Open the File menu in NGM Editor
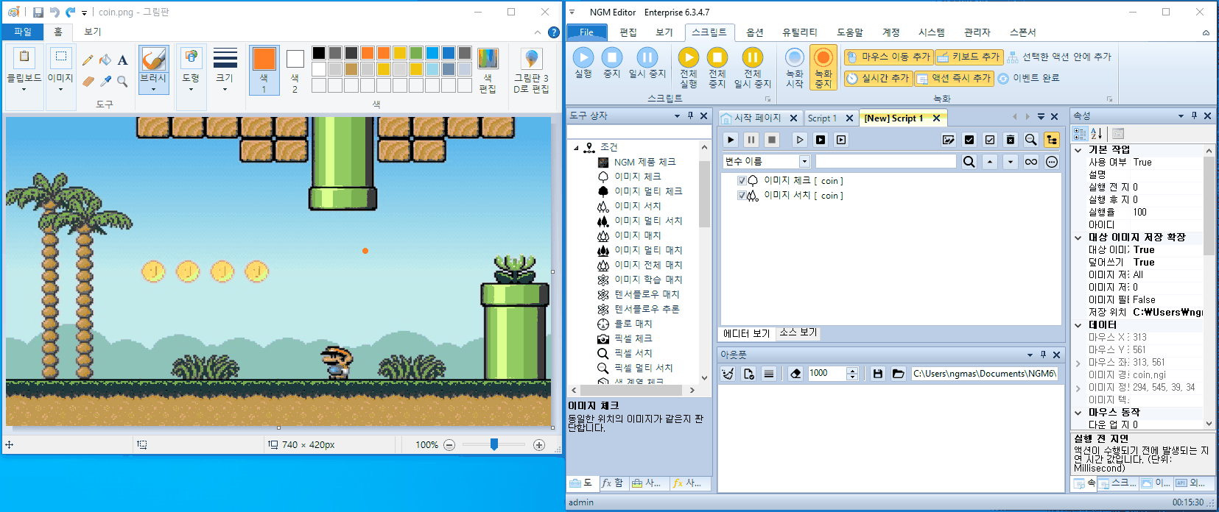 point(587,32)
